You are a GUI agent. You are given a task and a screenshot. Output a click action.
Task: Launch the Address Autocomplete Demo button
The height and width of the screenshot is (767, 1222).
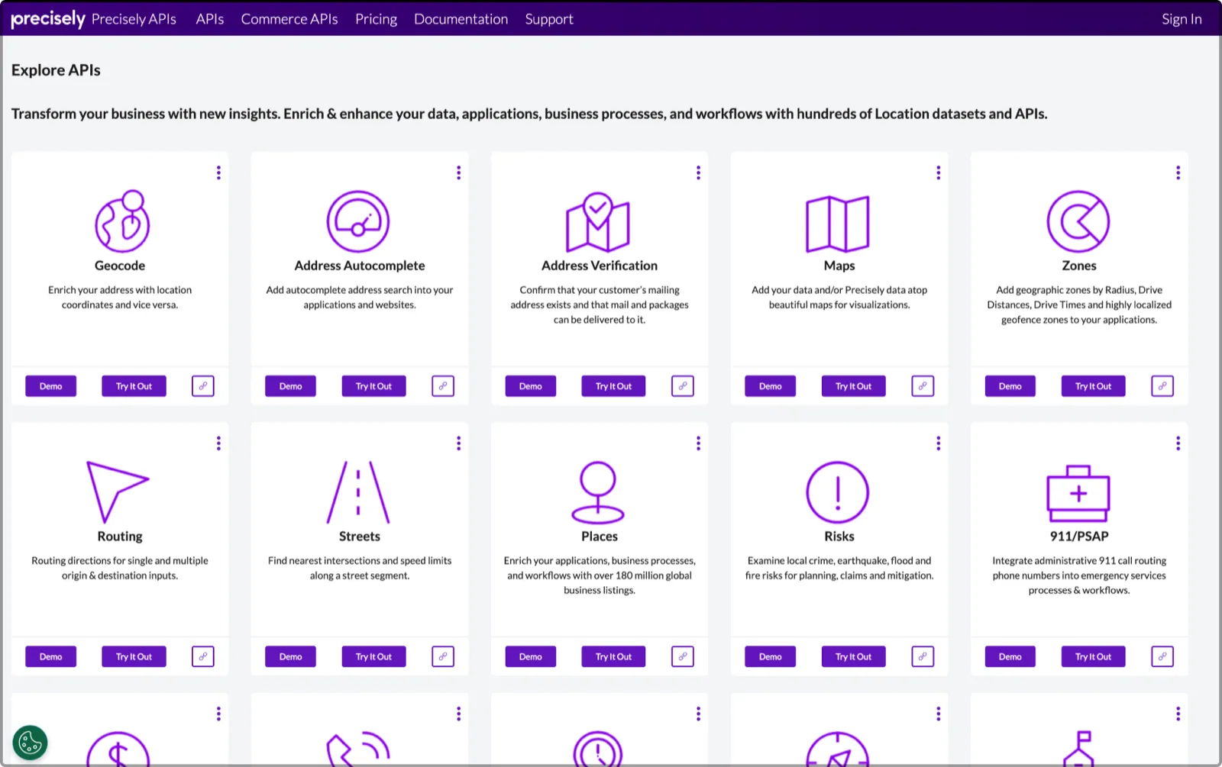point(290,386)
